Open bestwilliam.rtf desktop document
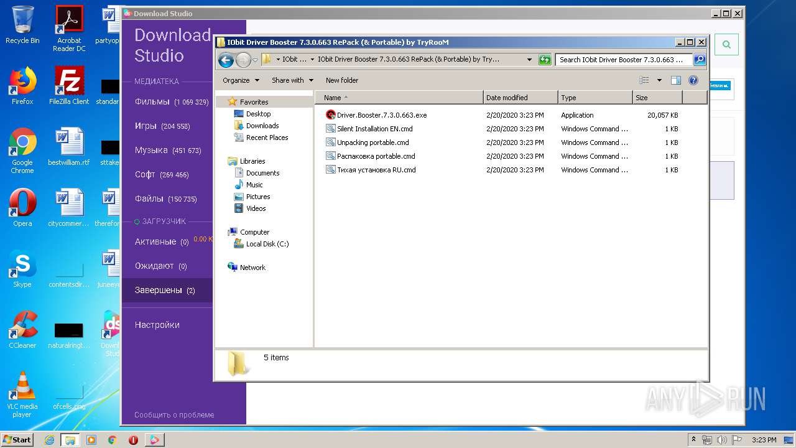This screenshot has width=796, height=448. coord(69,147)
